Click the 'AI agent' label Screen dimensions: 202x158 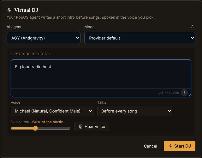click(14, 27)
